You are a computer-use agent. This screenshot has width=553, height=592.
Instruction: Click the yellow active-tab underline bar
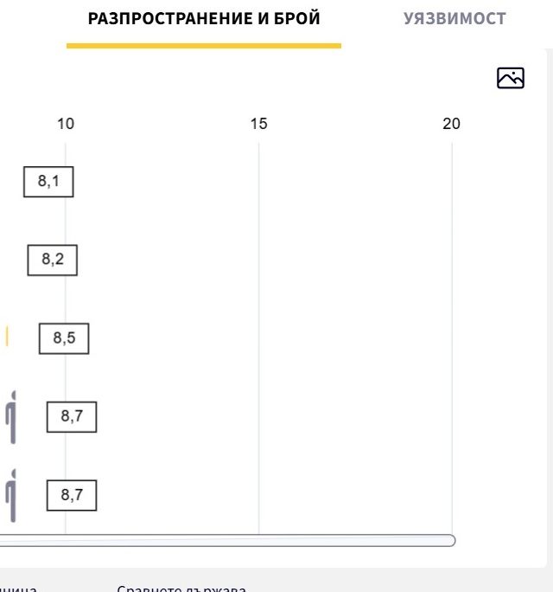[x=204, y=46]
